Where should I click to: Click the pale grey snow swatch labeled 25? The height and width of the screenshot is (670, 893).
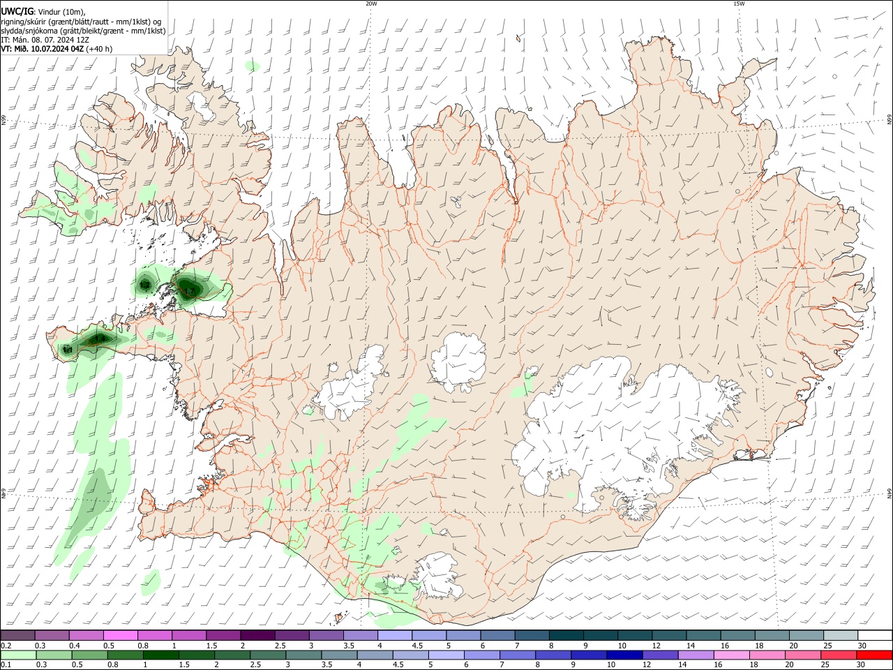click(x=839, y=635)
